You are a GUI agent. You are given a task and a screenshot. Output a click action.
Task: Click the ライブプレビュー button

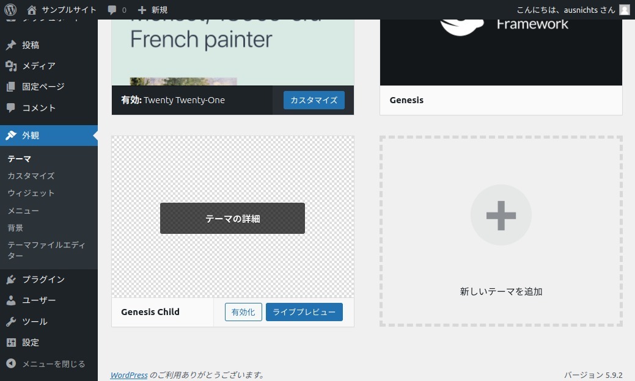[304, 312]
